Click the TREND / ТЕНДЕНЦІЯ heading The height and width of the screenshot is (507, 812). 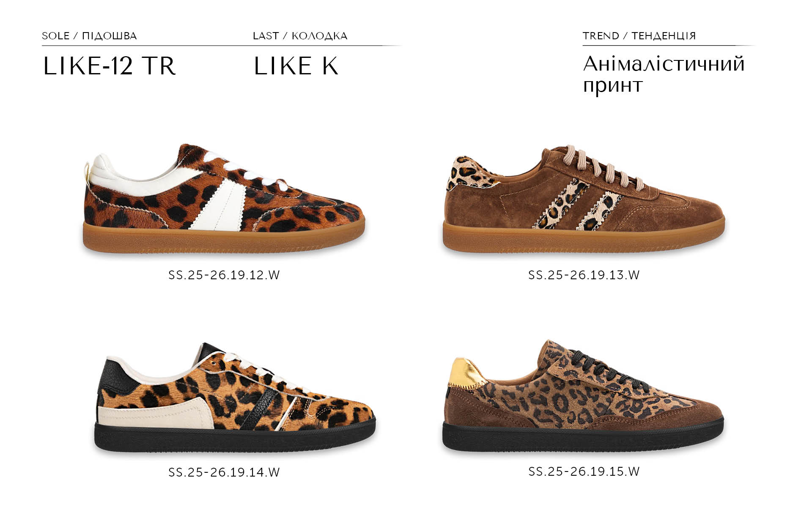[639, 36]
